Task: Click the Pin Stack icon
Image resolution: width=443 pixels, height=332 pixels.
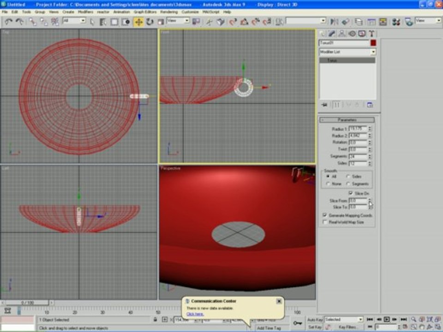Action: (324, 105)
